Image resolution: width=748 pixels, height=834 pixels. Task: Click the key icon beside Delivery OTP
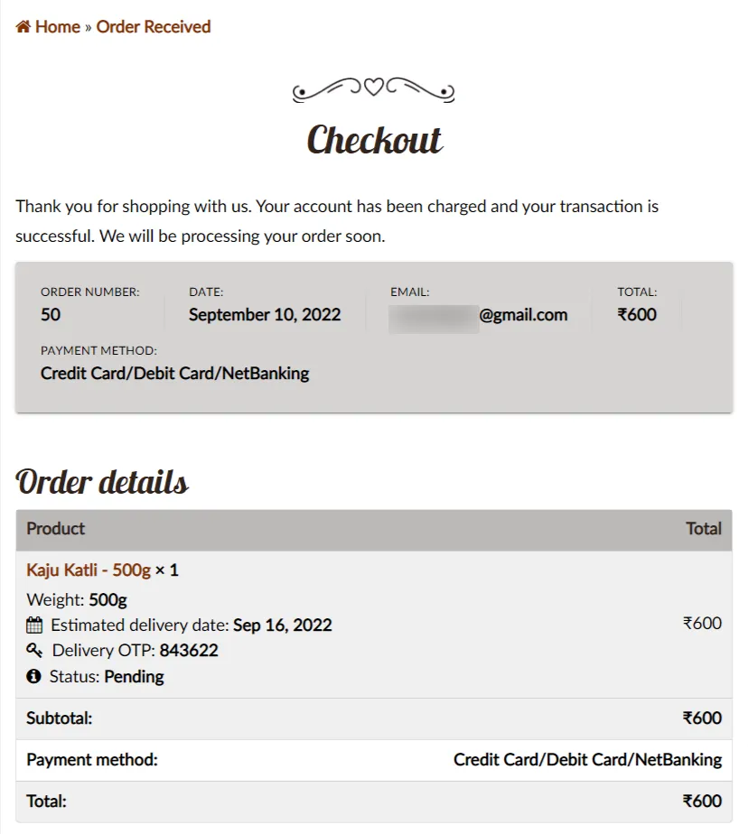[34, 650]
